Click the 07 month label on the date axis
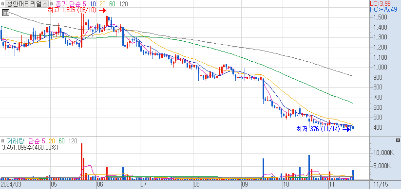The image size is (401, 189). [x=143, y=184]
